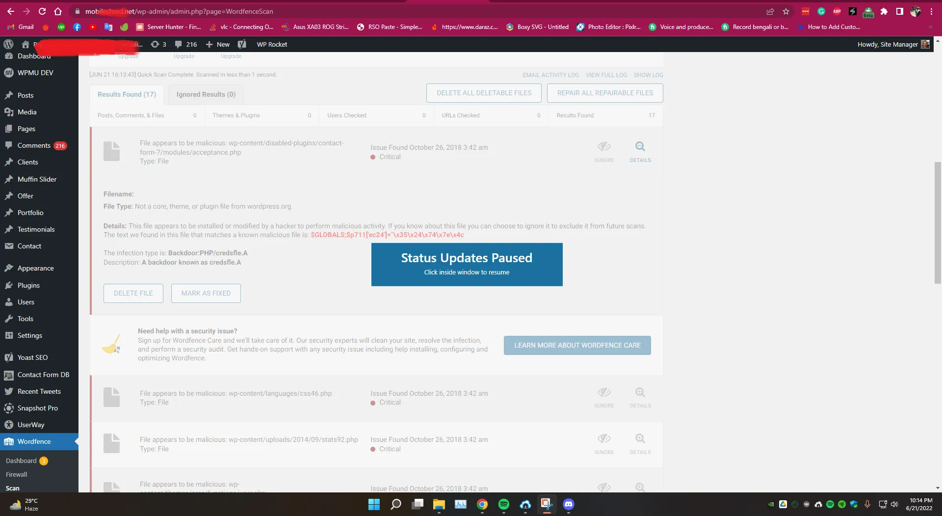
Task: Open Howdy, Site Manager account menu
Action: coord(893,44)
